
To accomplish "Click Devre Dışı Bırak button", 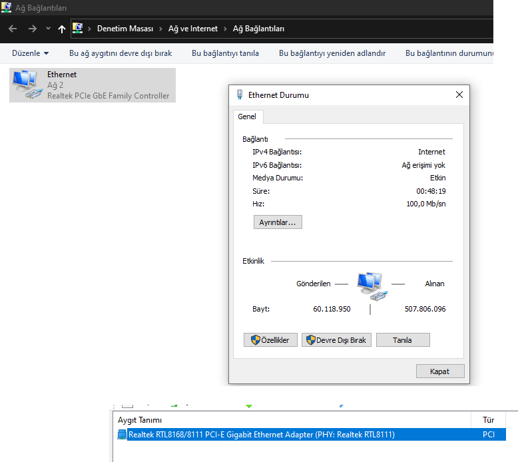I will (x=336, y=340).
